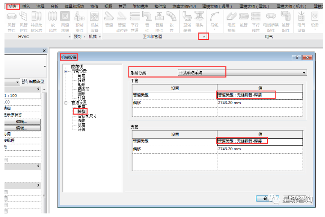Image resolution: width=325 pixels, height=217 pixels.
Task: Select the 喷头 sprinkler tool
Action: pyautogui.click(x=199, y=20)
